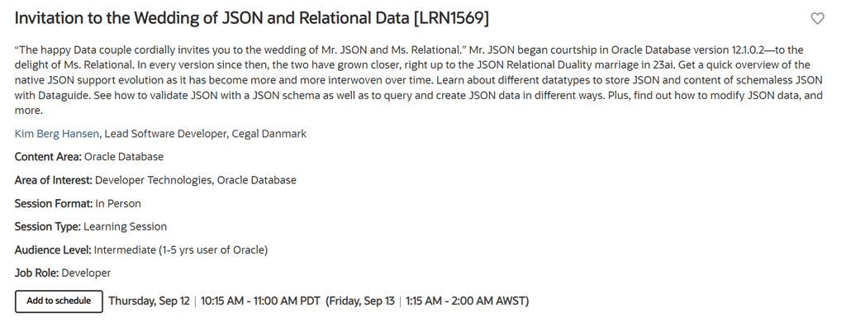846x323 pixels.
Task: Click the session description paragraph
Action: coord(419,80)
